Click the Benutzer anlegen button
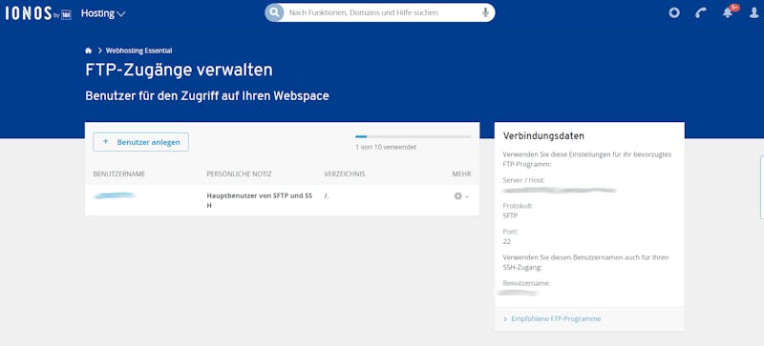The image size is (764, 346). 140,142
